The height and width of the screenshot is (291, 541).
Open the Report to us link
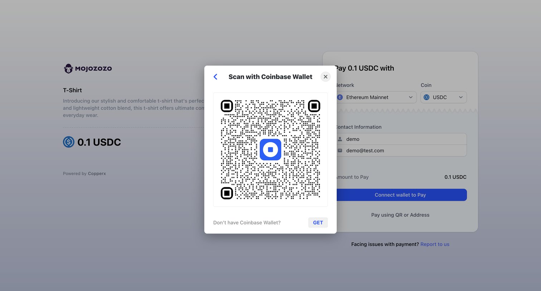coord(435,244)
